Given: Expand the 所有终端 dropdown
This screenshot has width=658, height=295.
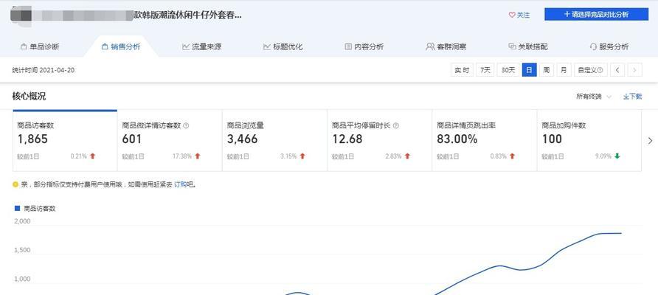Looking at the screenshot, I should click(x=594, y=97).
